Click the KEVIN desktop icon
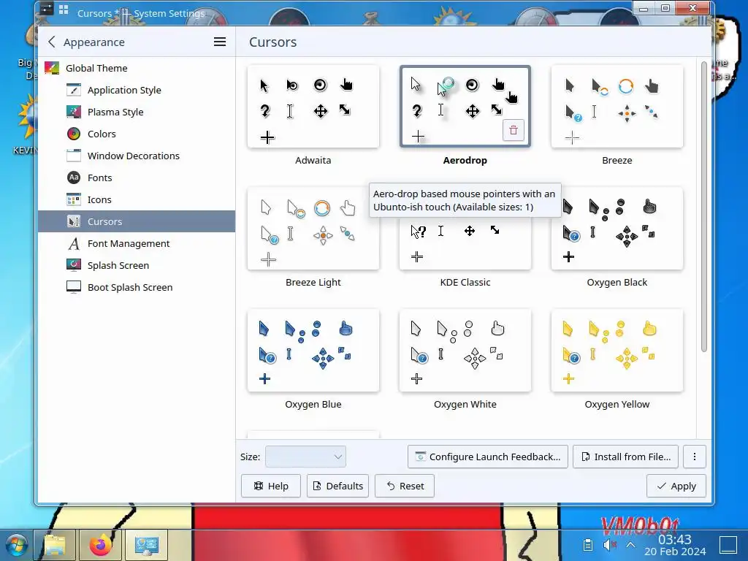 [x=26, y=124]
